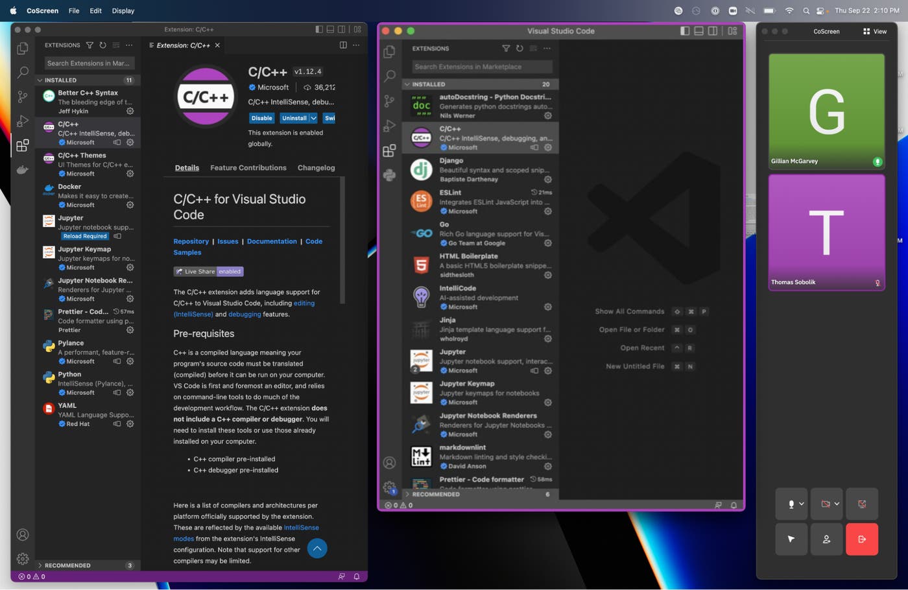Click the red leave session button in CoScreen
The image size is (908, 590).
pos(861,539)
